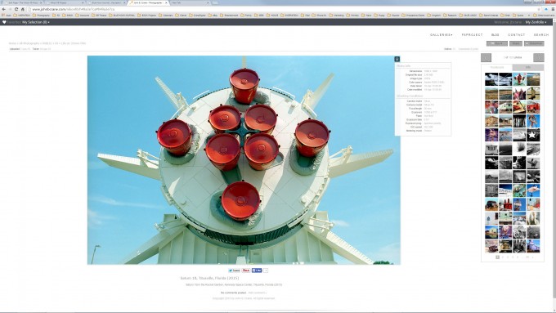
Task: Expand the Galleries menu
Action: point(441,35)
